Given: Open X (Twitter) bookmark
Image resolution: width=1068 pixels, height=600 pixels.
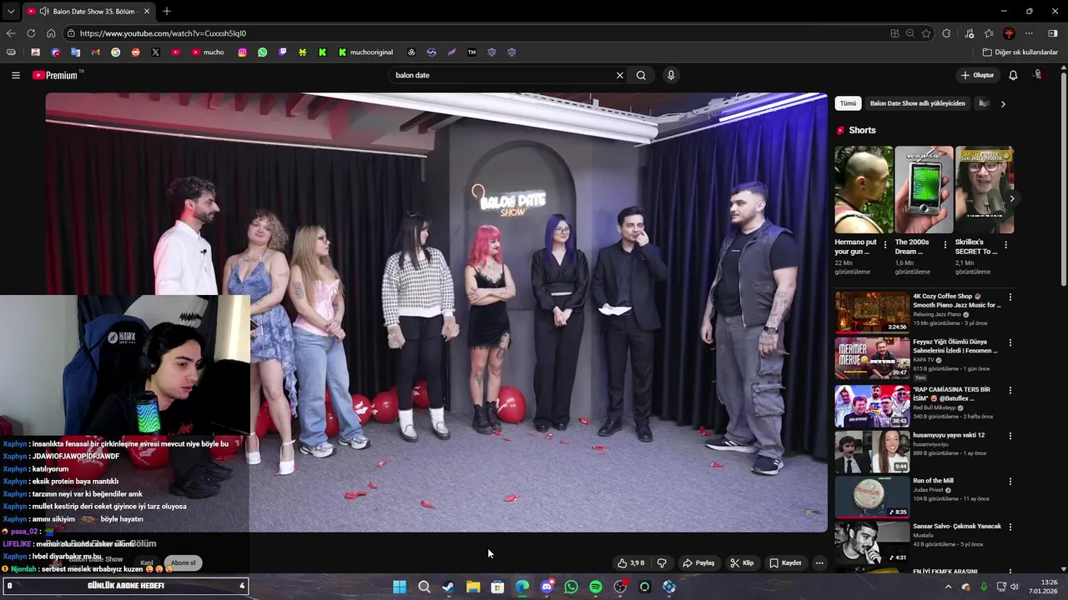Looking at the screenshot, I should coord(155,52).
